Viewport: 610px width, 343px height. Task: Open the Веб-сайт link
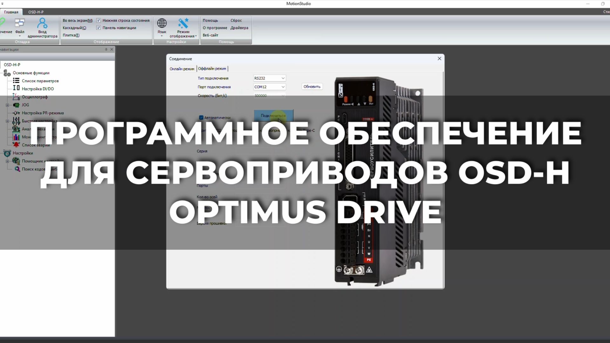[210, 35]
